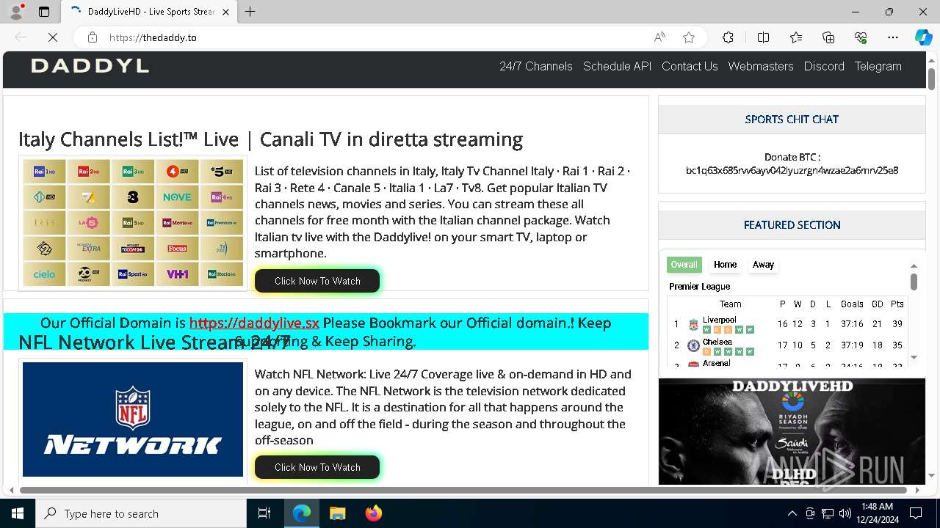Open the 24/7 Channels menu item
Image resolution: width=940 pixels, height=528 pixels.
tap(536, 66)
